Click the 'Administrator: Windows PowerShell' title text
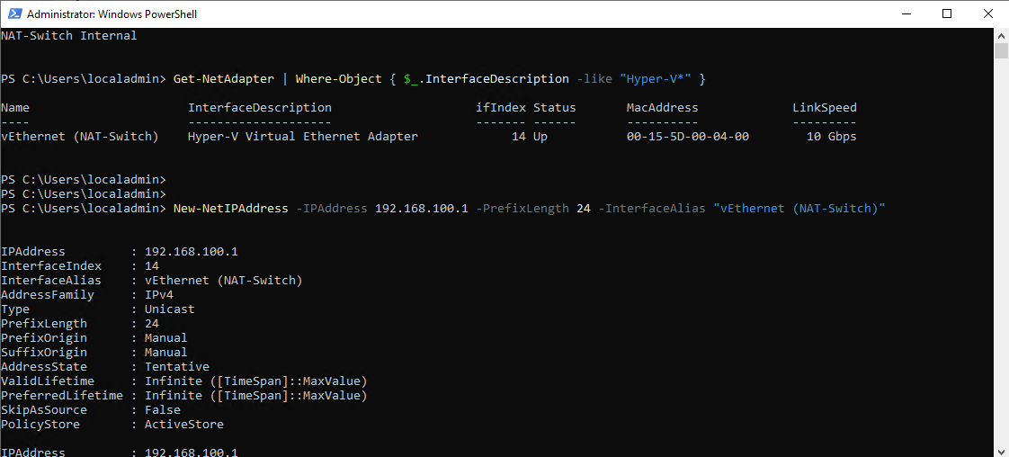 [112, 13]
